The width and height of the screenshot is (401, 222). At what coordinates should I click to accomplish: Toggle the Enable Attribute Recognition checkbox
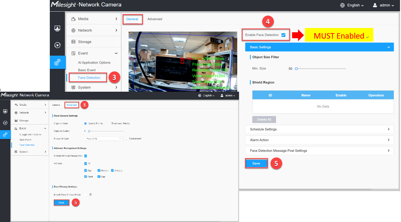[85, 156]
